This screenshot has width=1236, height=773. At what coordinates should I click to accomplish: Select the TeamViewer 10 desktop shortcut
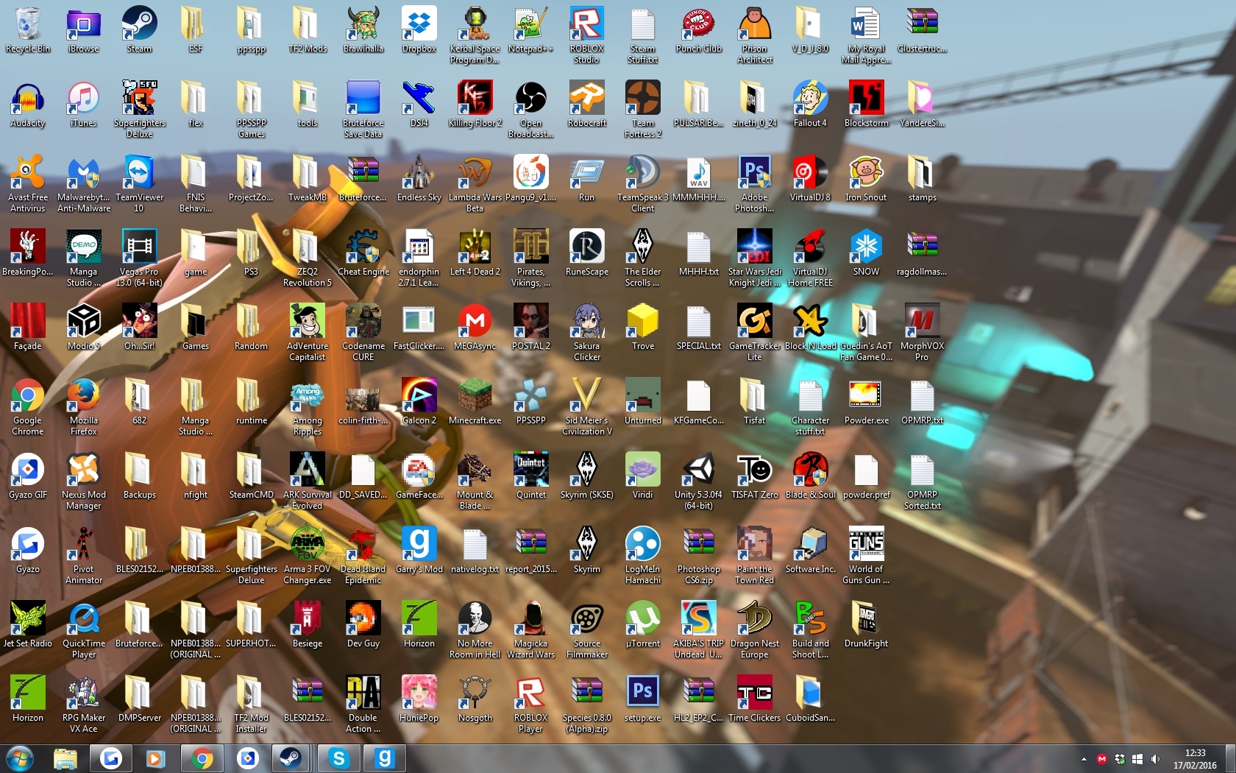click(140, 184)
